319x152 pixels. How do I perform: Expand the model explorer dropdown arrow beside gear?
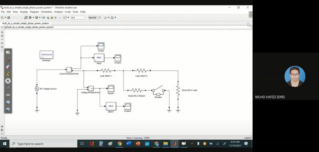(33, 17)
